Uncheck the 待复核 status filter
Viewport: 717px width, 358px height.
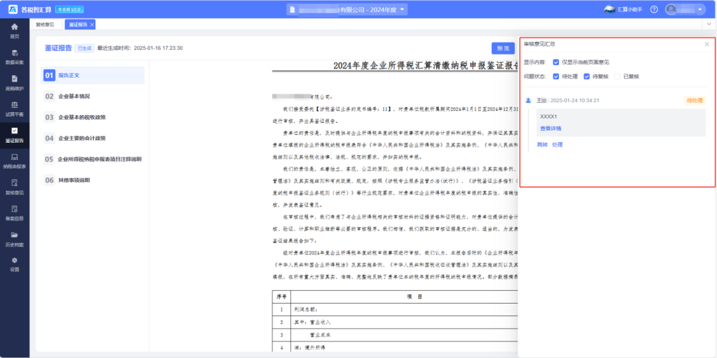(x=587, y=76)
